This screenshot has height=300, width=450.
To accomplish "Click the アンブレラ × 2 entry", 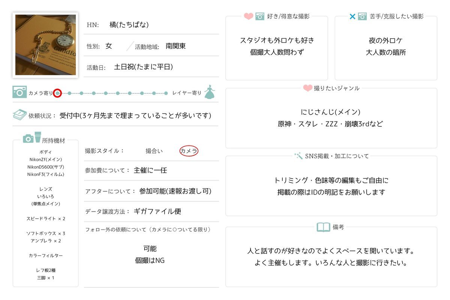I will tap(46, 241).
